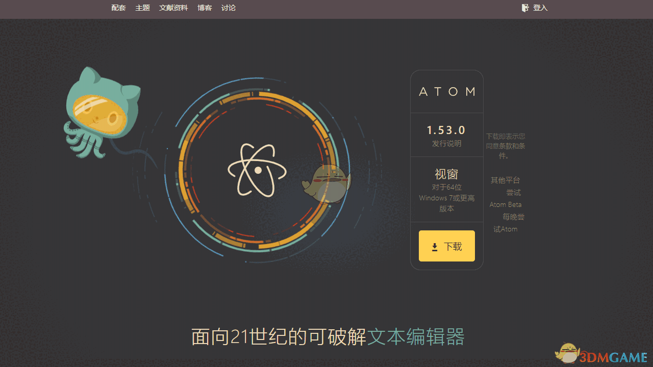Click the 其他平台 other platforms link
The height and width of the screenshot is (367, 653).
coord(506,180)
